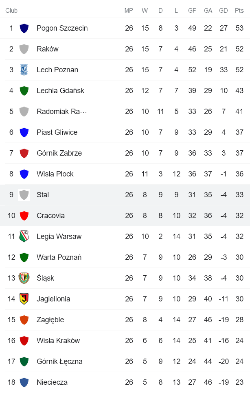Click the MP column header
Screen dimensions: 250x397
[x=129, y=11]
